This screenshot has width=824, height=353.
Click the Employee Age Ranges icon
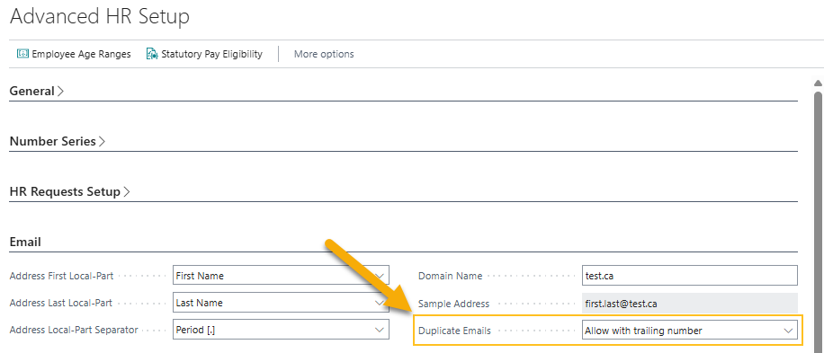(22, 54)
